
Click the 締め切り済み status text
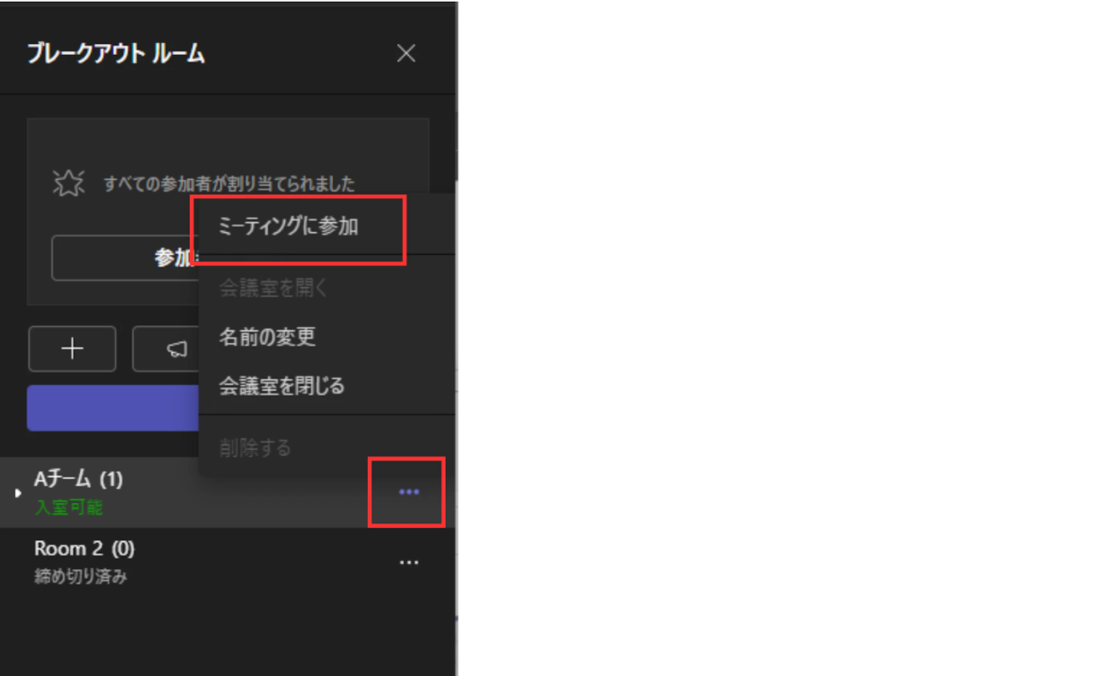(x=80, y=576)
